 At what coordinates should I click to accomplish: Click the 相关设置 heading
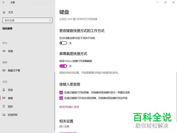(x=66, y=121)
